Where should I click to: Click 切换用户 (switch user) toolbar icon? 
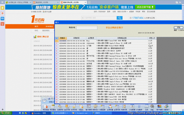click(x=166, y=107)
